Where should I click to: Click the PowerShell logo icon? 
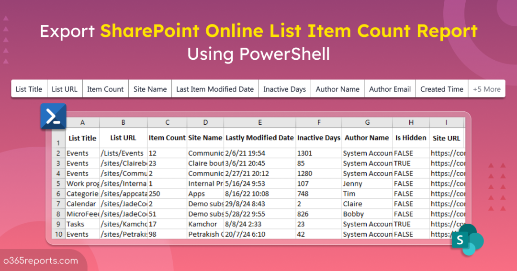pyautogui.click(x=53, y=117)
